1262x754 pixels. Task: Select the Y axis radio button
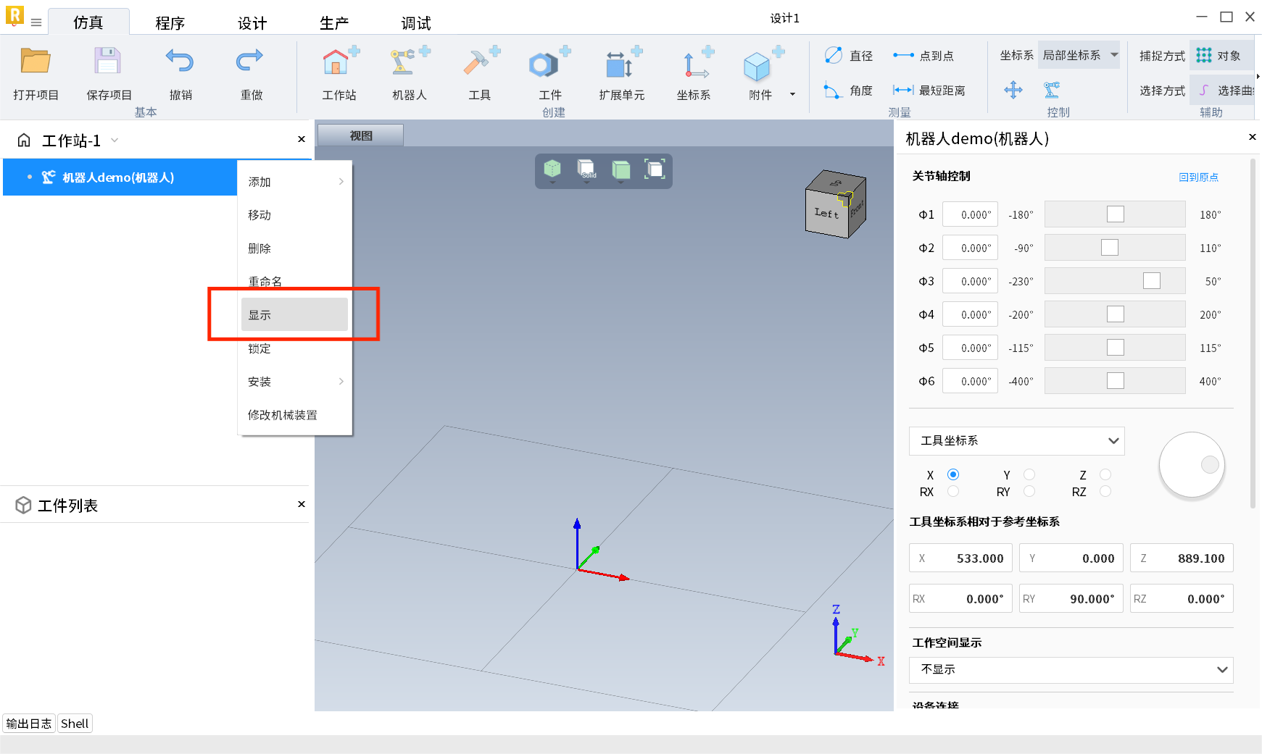click(x=1029, y=475)
